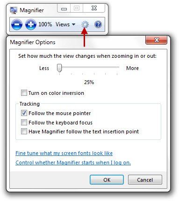Open Fine tune what my screen fonts look like
The height and width of the screenshot is (201, 179).
tap(64, 153)
